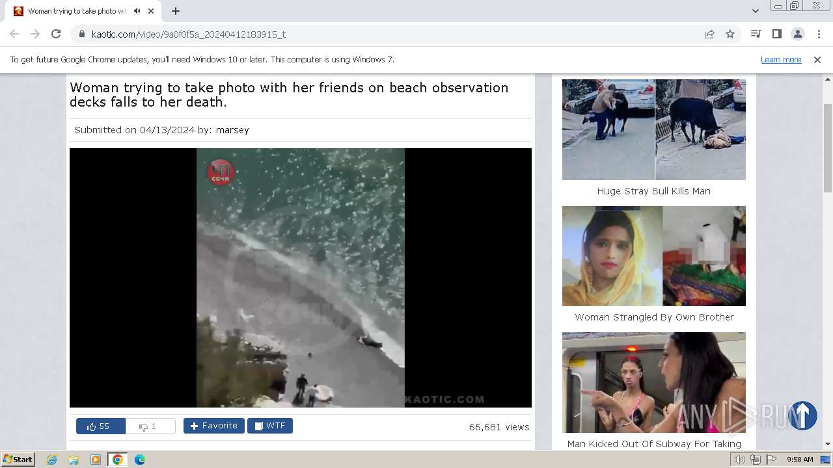Open Huge Stray Bull Kills Man thumbnail

tap(654, 129)
